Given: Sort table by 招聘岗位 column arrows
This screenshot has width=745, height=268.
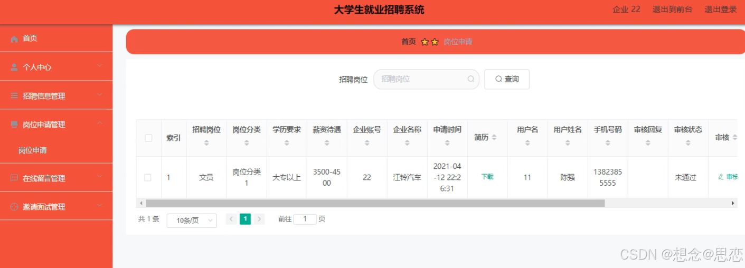Looking at the screenshot, I should tap(206, 143).
